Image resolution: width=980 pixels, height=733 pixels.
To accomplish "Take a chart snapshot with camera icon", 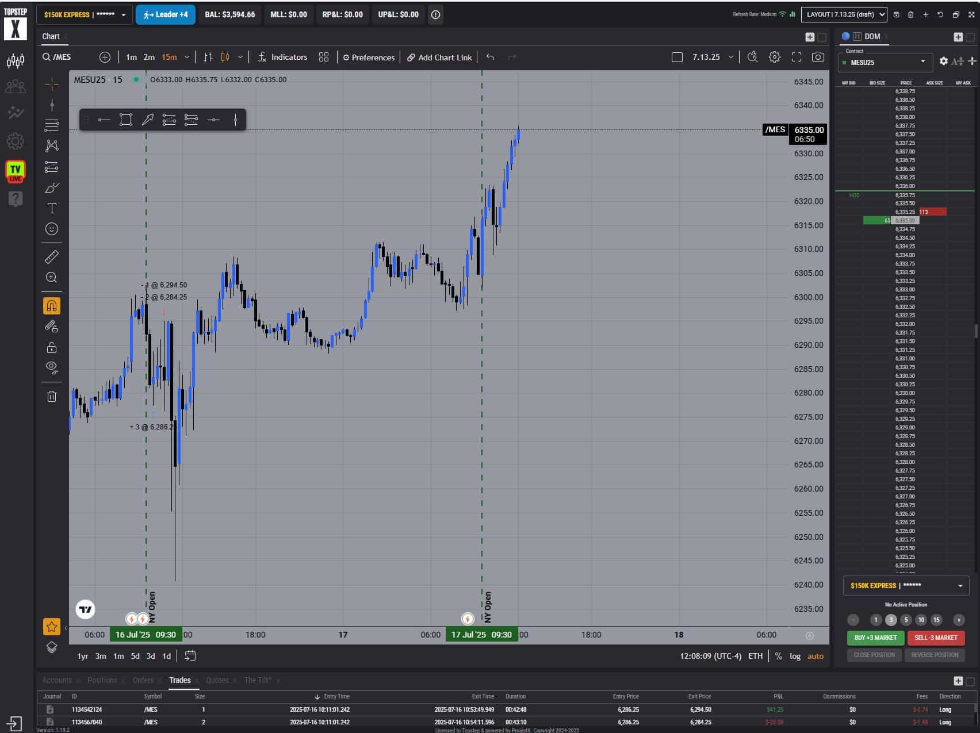I will [818, 57].
